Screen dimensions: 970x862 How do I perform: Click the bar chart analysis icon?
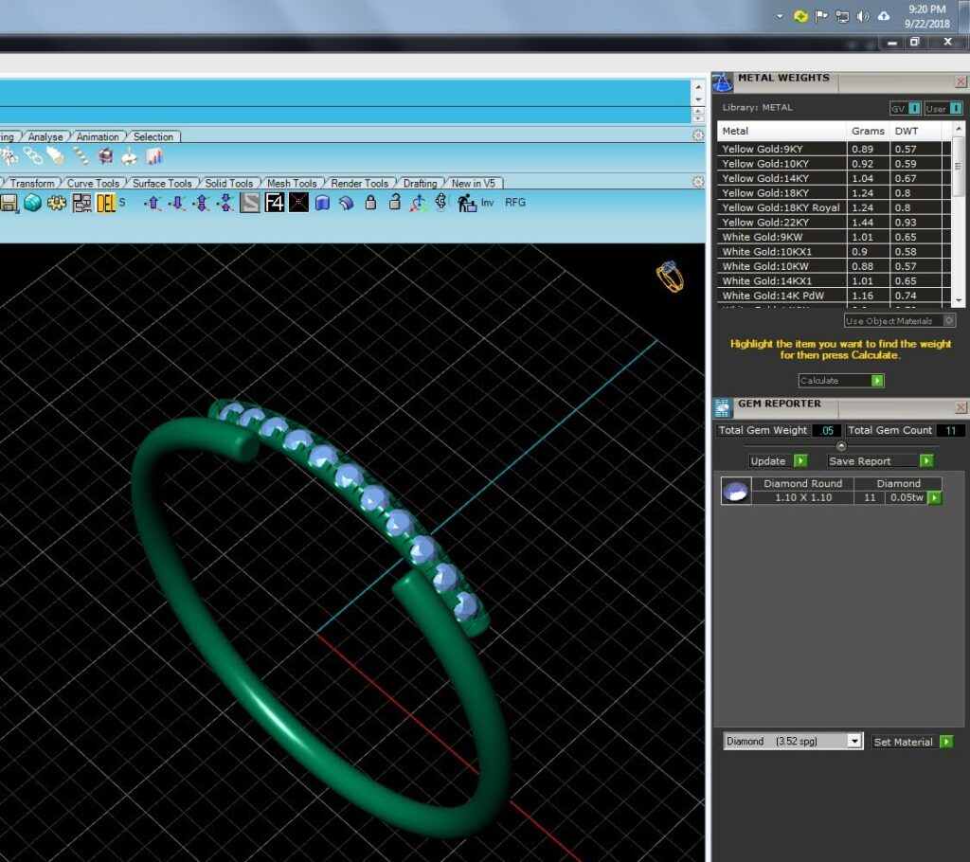click(x=154, y=157)
